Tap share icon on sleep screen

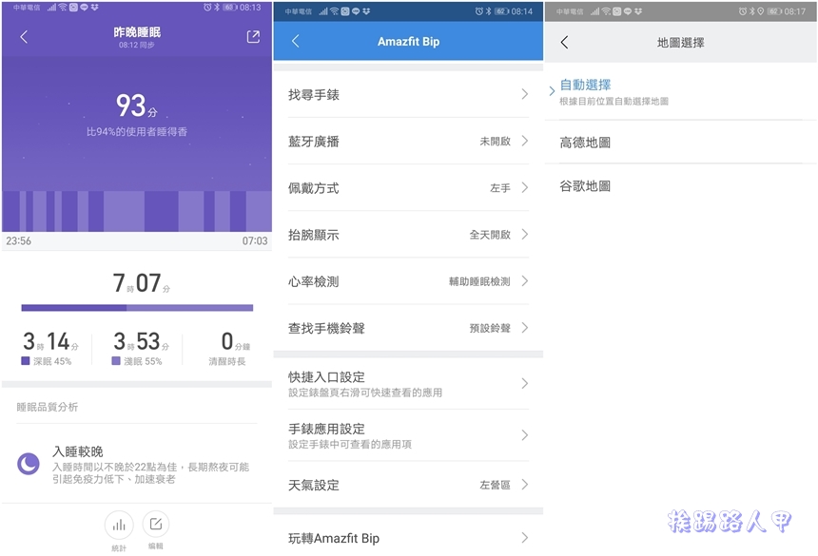point(253,36)
